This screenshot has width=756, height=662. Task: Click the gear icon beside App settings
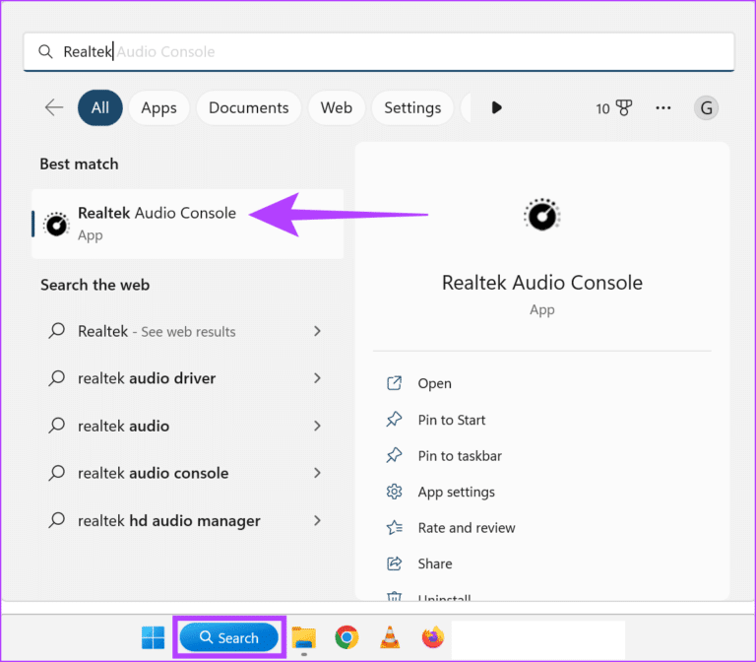[395, 492]
